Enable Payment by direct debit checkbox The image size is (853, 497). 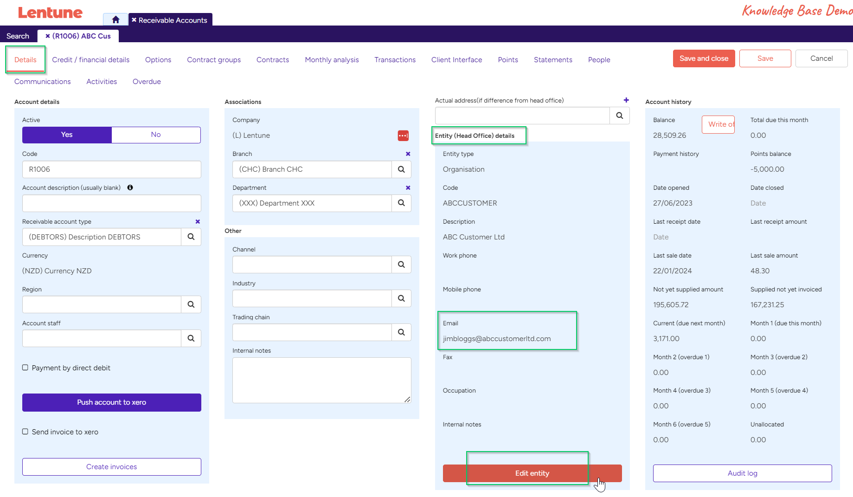26,368
